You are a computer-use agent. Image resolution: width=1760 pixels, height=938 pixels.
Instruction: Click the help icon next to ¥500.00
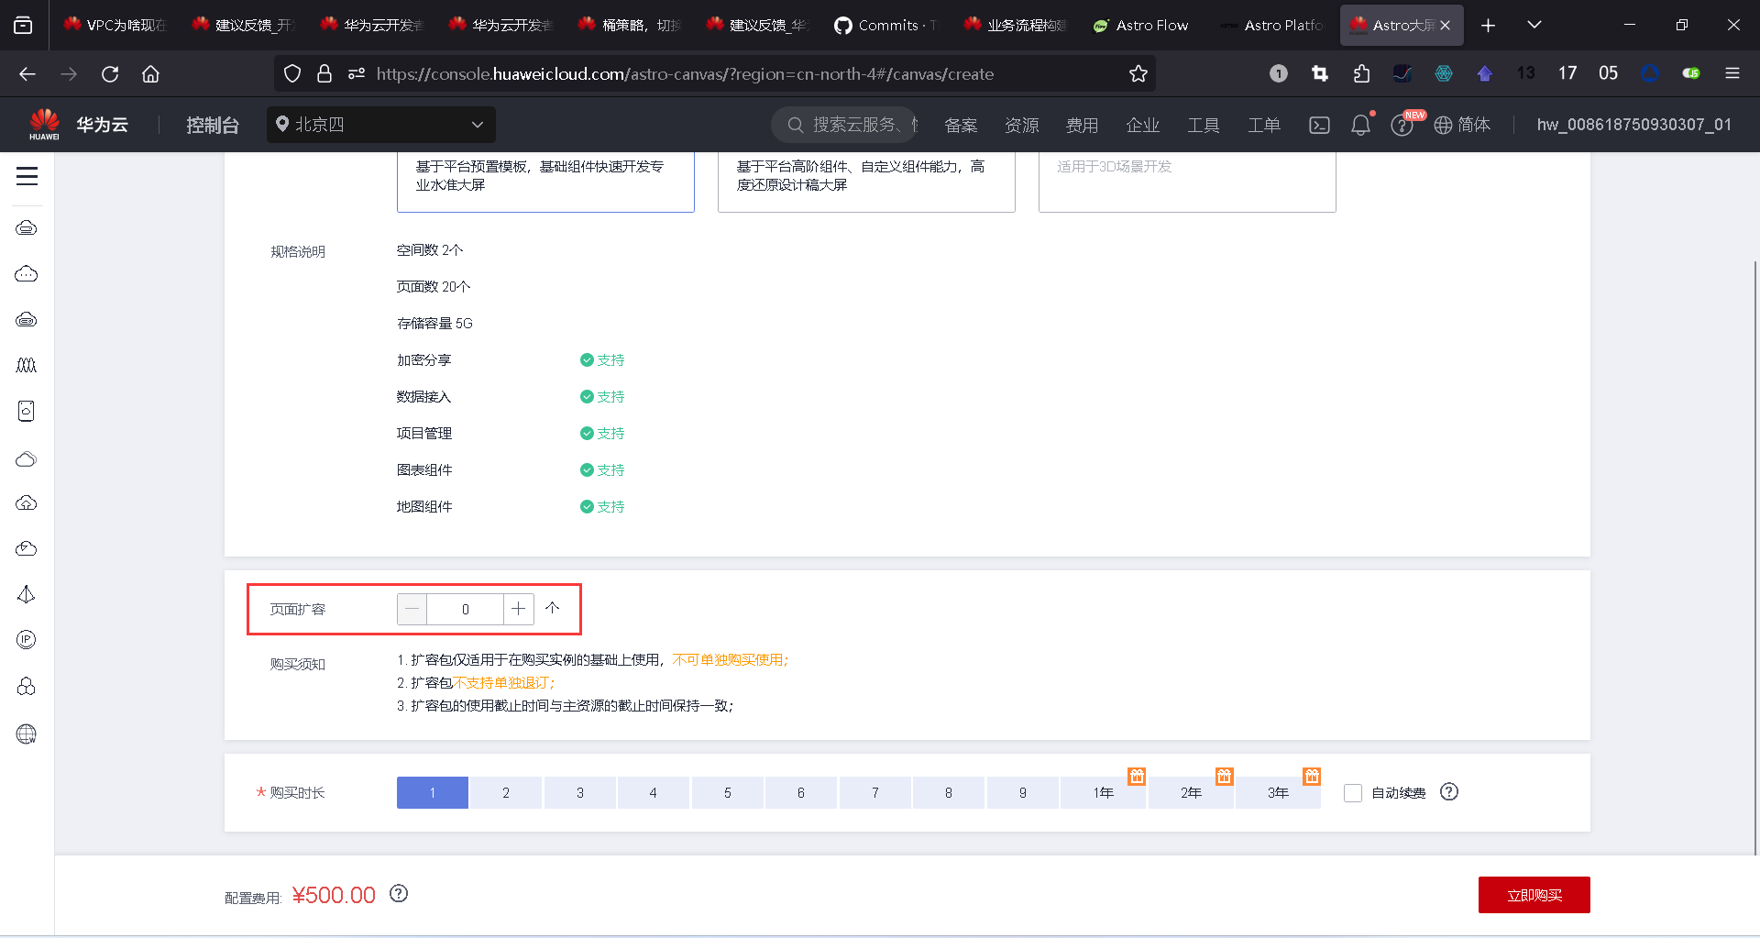click(x=399, y=893)
